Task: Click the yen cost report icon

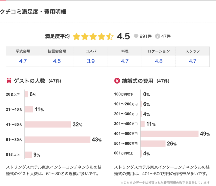Action: (x=158, y=36)
